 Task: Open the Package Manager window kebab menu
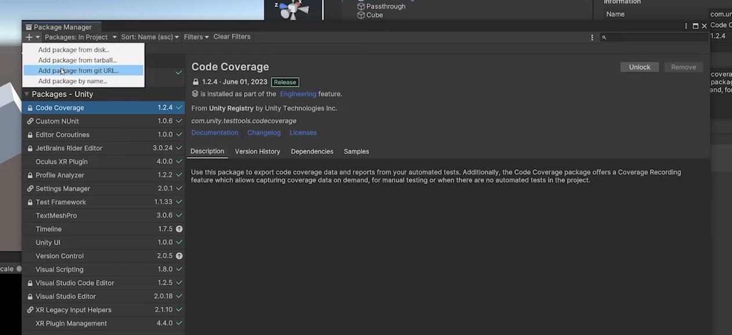click(686, 26)
